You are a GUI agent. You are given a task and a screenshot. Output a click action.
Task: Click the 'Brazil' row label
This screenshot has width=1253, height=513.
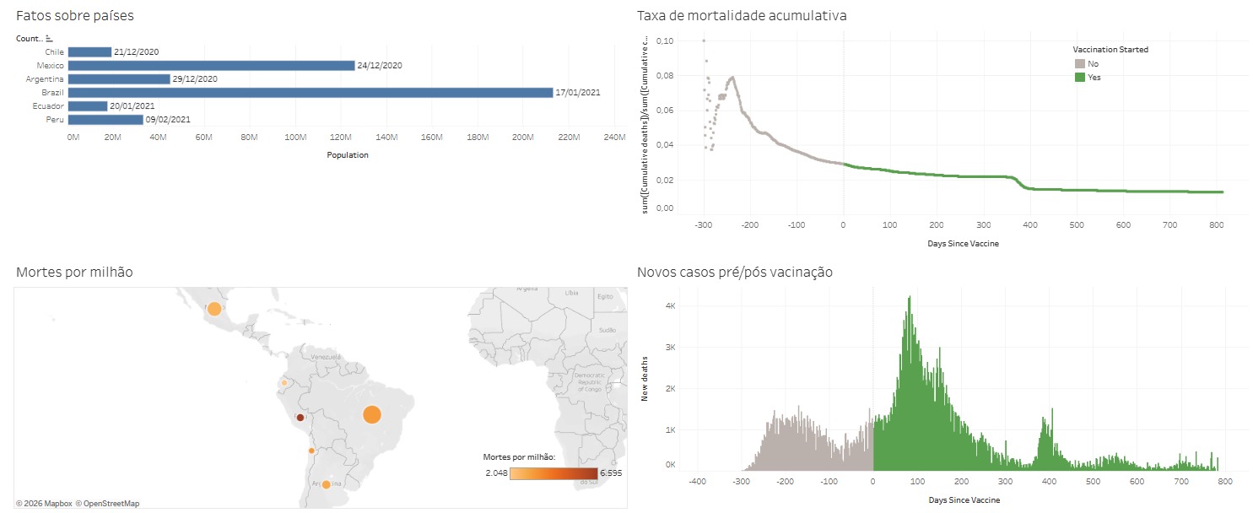point(54,93)
